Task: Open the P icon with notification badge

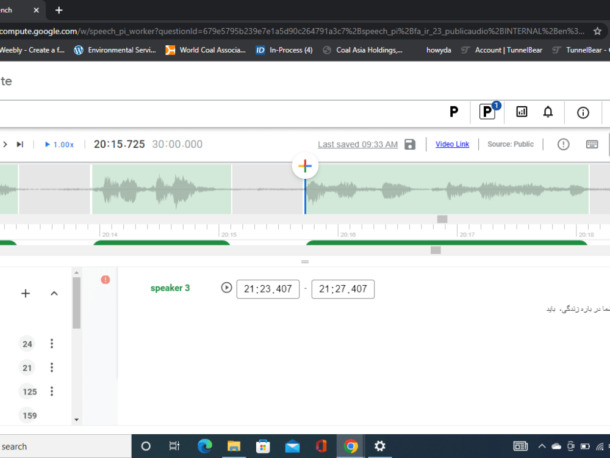Action: (x=487, y=112)
